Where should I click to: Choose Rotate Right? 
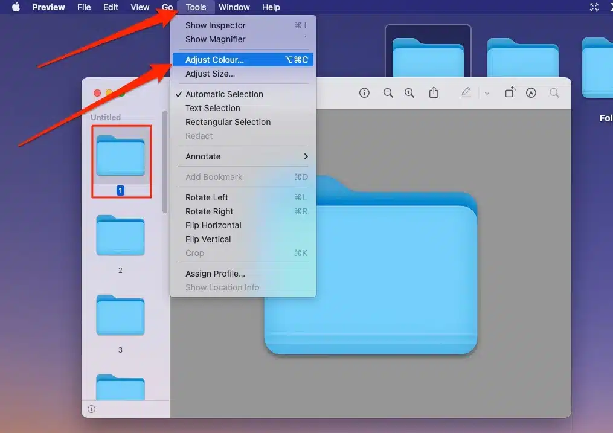point(243,211)
